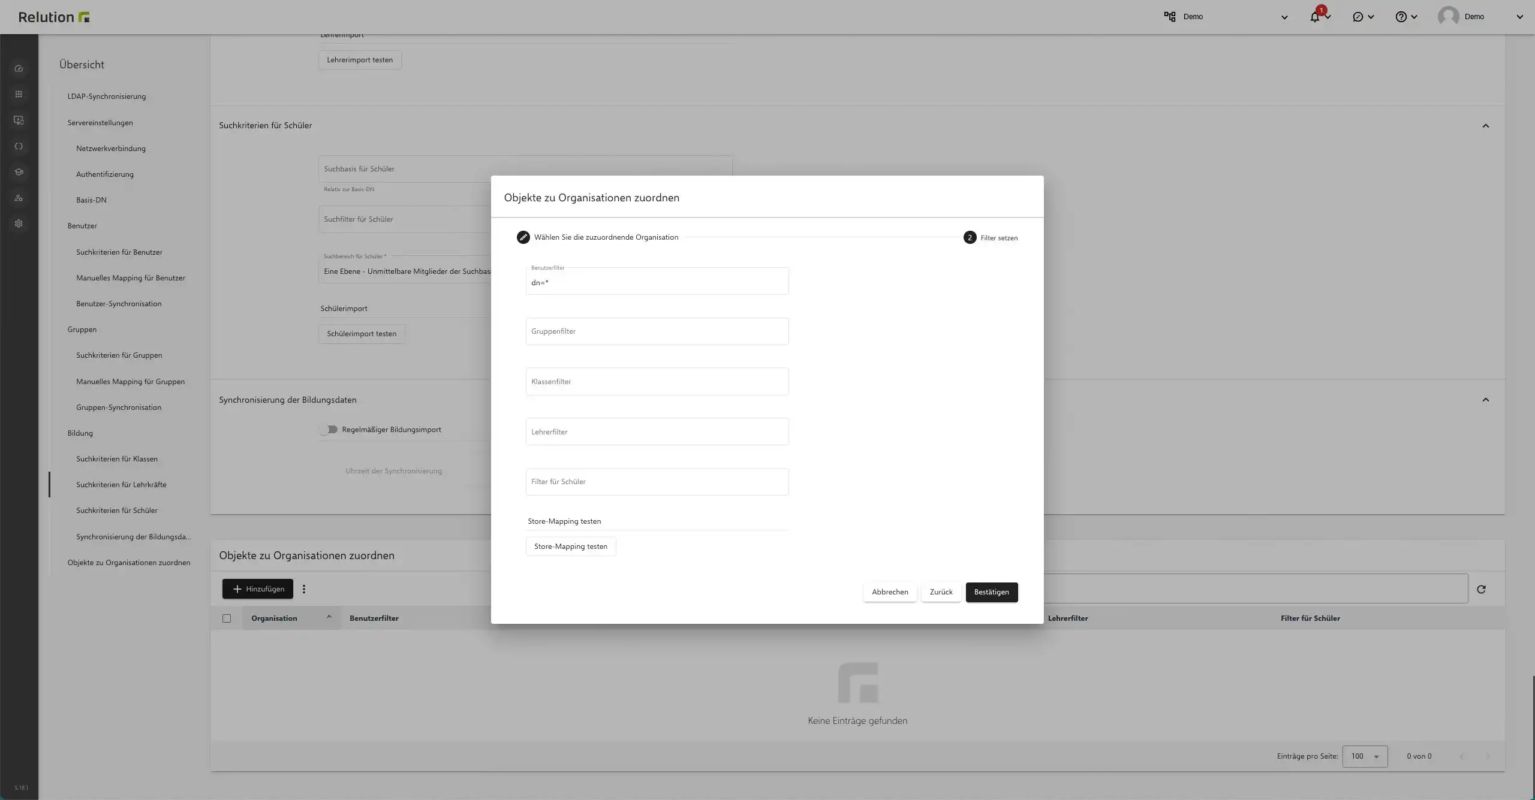Select Netzwerkverbindung in overview
1535x800 pixels.
111,149
